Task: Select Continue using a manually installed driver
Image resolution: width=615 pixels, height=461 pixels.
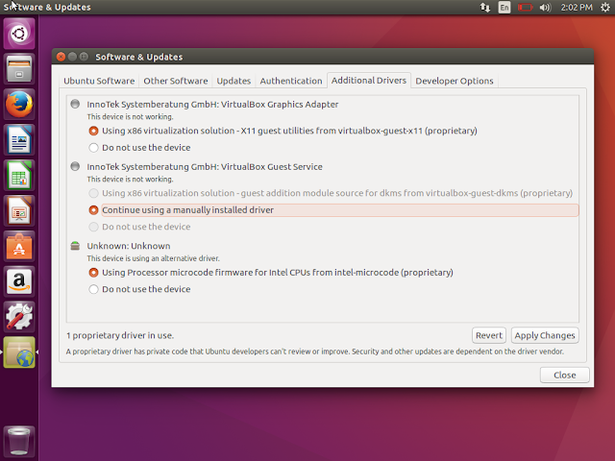Action: pos(333,209)
